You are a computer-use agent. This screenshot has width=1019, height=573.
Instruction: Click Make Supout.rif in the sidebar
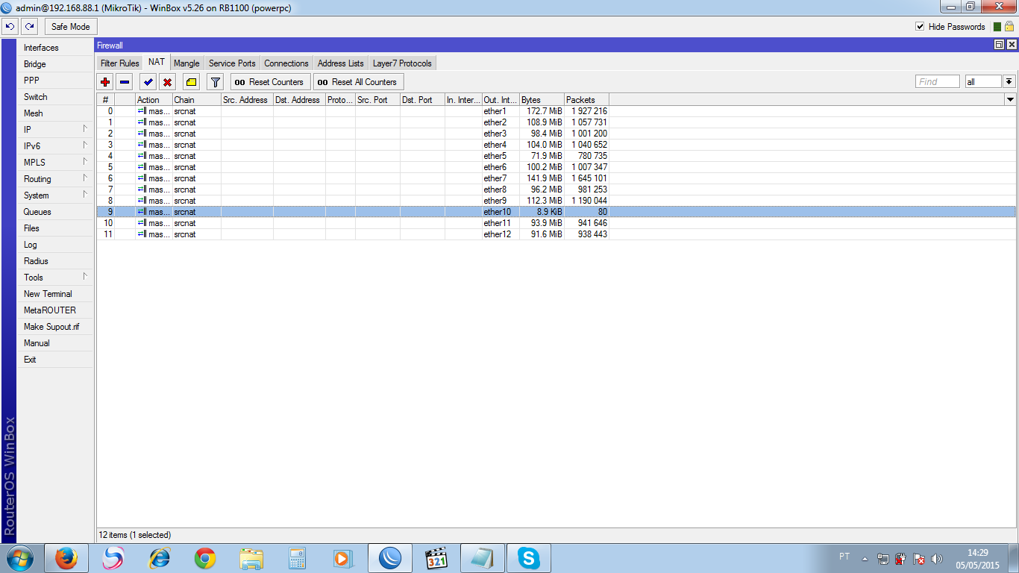coord(56,327)
